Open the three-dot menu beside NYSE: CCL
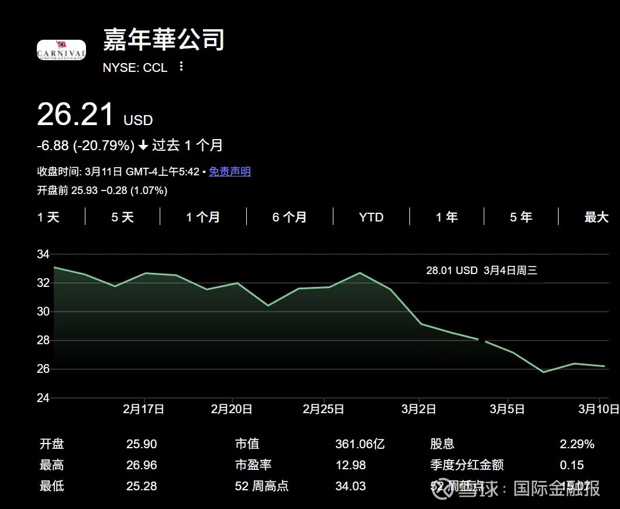 tap(181, 67)
